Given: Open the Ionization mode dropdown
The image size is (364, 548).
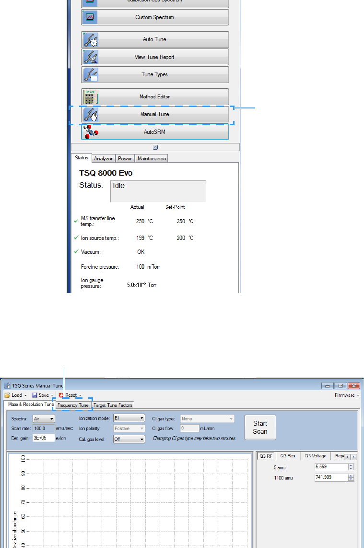Looking at the screenshot, I should 129,418.
